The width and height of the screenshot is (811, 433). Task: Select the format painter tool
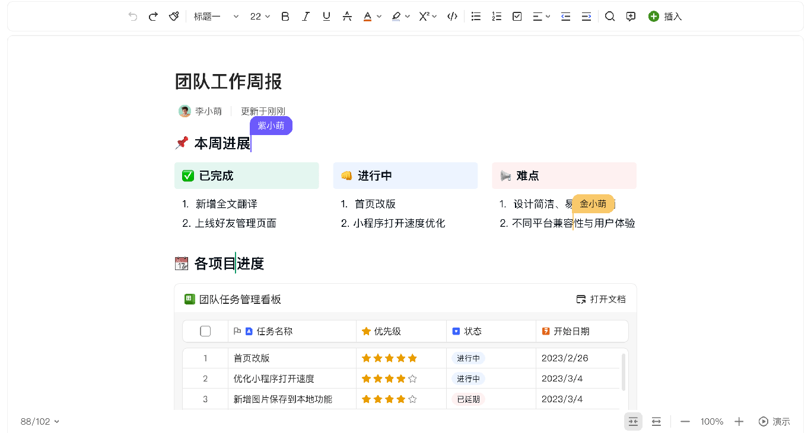click(x=174, y=17)
